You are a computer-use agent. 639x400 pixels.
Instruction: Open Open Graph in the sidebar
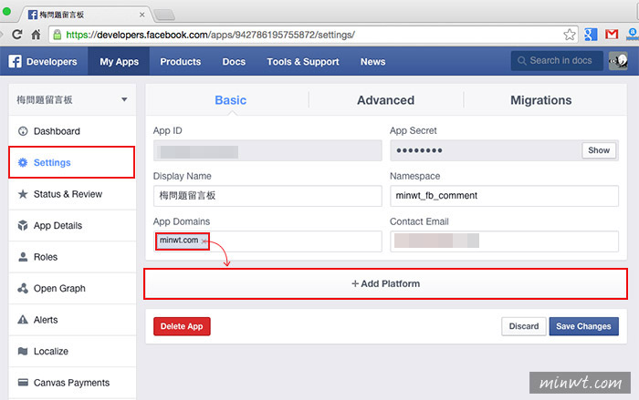72,288
